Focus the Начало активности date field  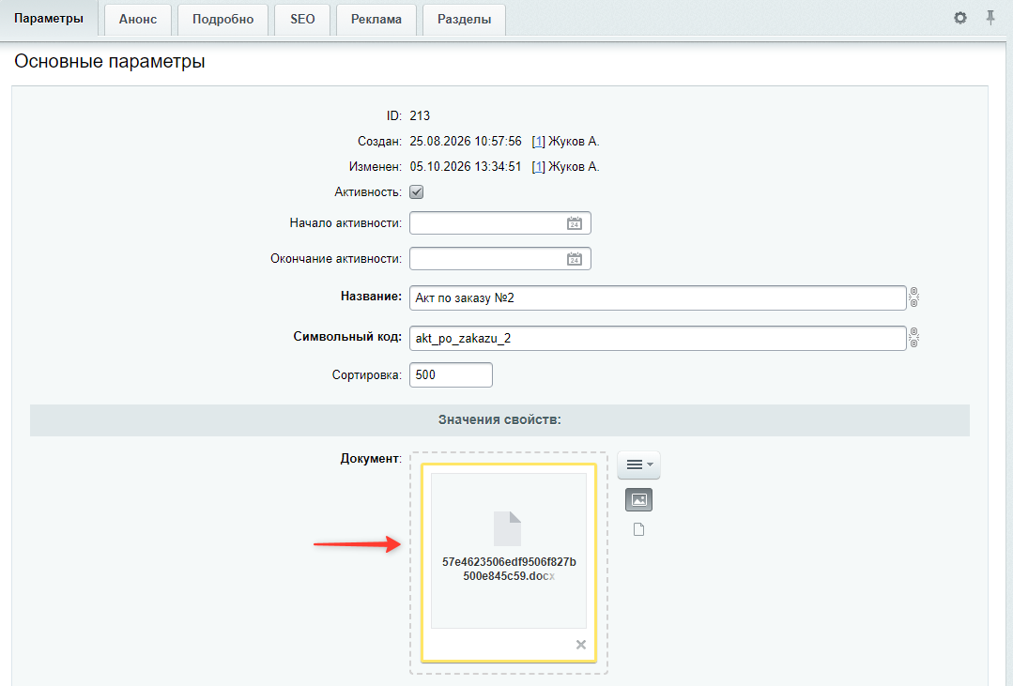[500, 222]
